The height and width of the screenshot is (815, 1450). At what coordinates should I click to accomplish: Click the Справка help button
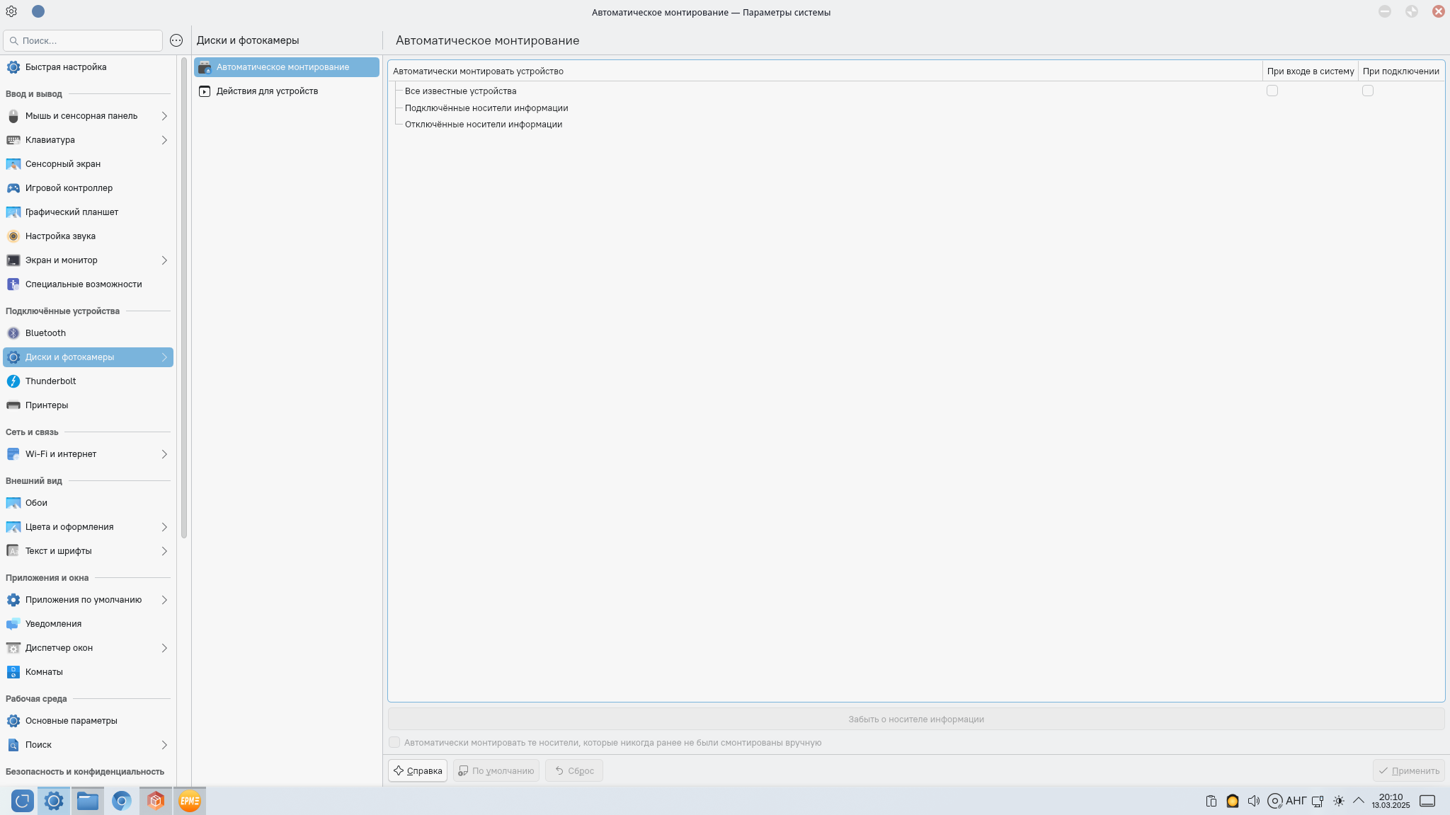coord(418,770)
